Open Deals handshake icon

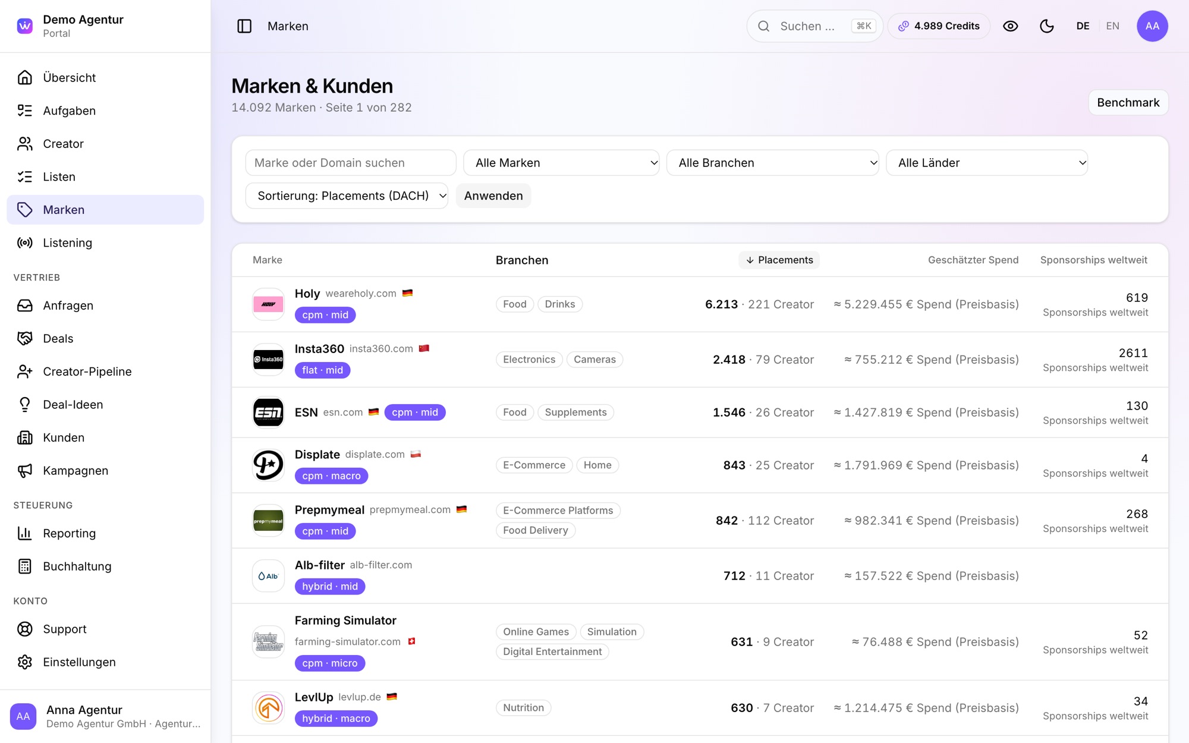(24, 338)
